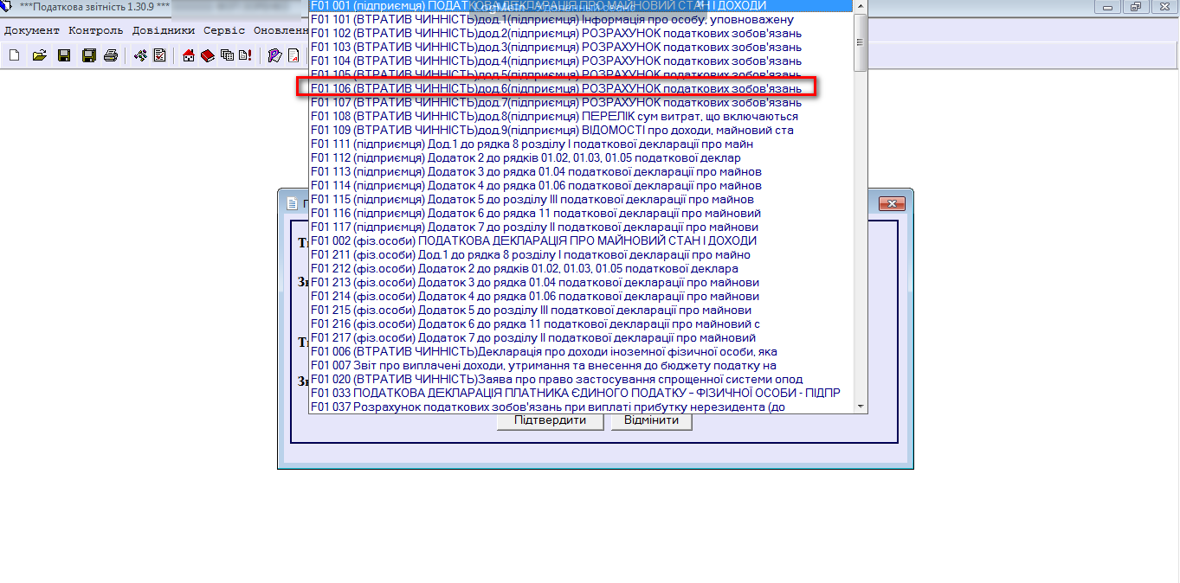Image resolution: width=1180 pixels, height=583 pixels.
Task: Click the New document toolbar icon
Action: [14, 56]
